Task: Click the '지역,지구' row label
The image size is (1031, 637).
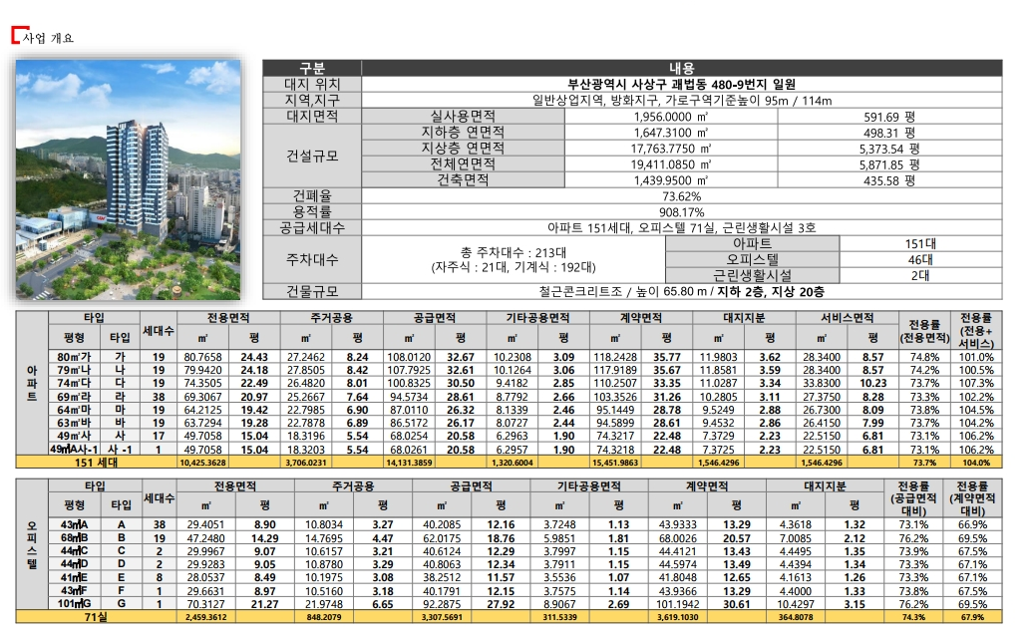Action: point(312,100)
